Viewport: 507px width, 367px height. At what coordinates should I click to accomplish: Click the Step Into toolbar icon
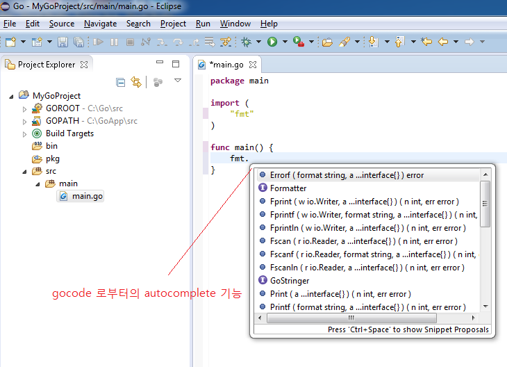pyautogui.click(x=162, y=42)
